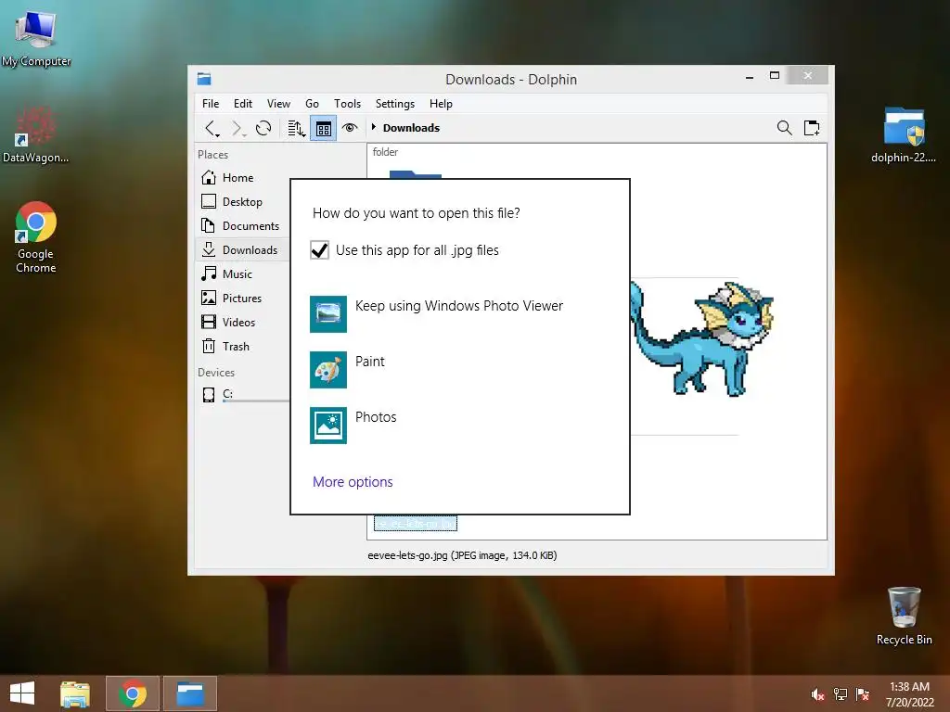Click the Vaporeon image thumbnail
The image size is (950, 712).
coord(703,339)
